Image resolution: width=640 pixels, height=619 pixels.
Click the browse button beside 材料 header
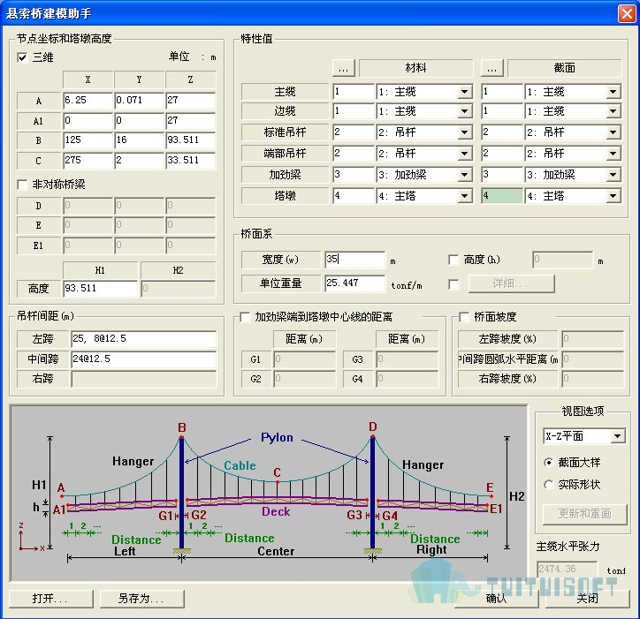(344, 68)
